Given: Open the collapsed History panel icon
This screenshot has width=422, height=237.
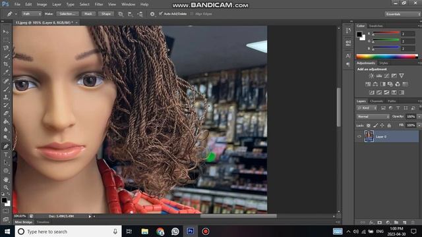Looking at the screenshot, I should pos(348,31).
